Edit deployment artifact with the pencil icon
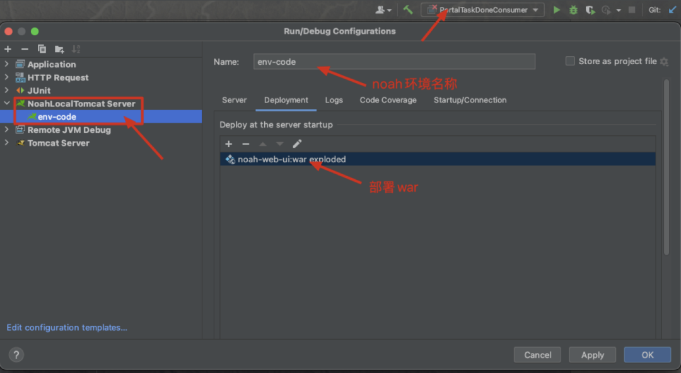This screenshot has height=373, width=681. click(297, 144)
